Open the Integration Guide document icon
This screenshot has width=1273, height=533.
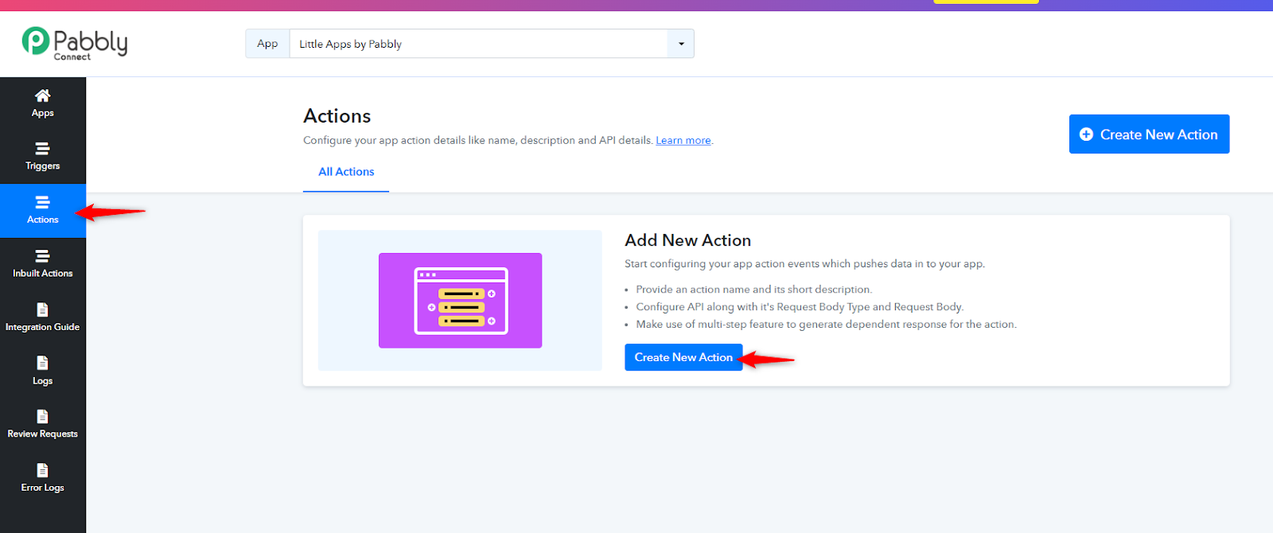click(x=42, y=309)
